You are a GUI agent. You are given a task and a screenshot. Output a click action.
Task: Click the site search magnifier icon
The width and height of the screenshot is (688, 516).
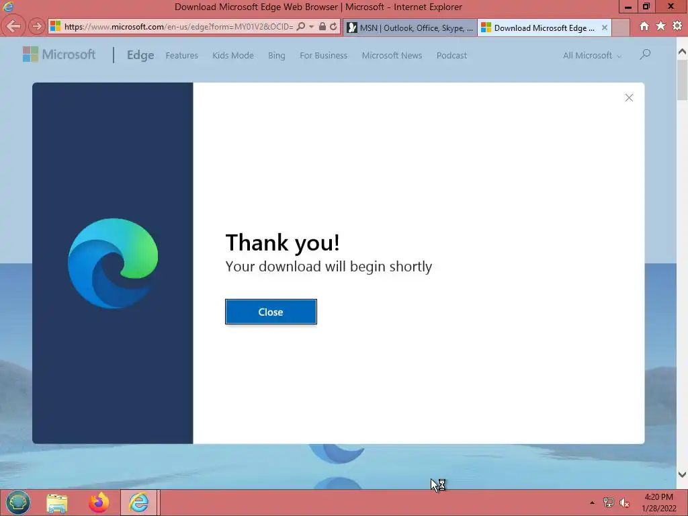coord(645,54)
